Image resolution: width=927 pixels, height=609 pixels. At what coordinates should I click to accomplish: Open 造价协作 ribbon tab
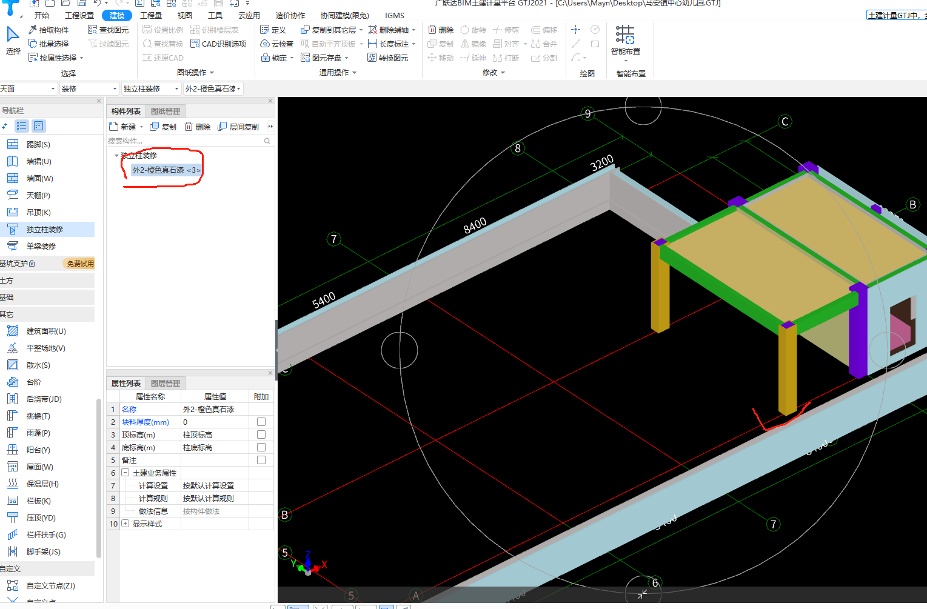290,15
